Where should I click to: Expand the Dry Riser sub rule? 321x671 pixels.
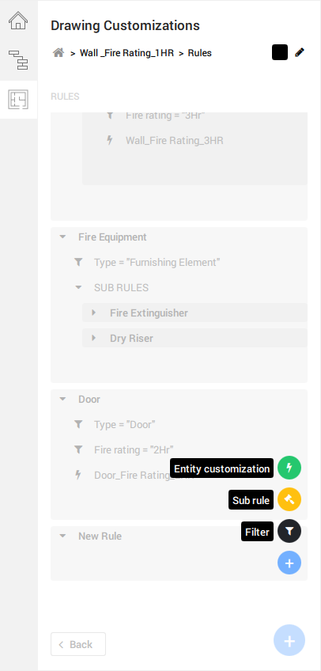93,338
